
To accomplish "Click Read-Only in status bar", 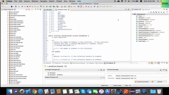I will pos(105,85).
